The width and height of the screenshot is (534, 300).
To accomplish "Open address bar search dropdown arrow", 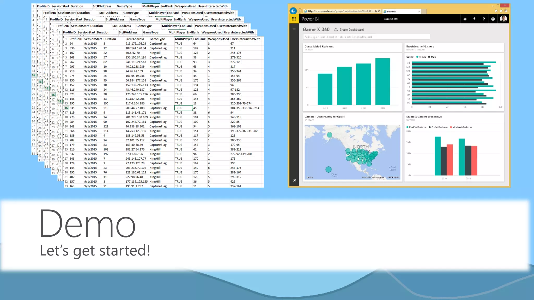I will [373, 11].
